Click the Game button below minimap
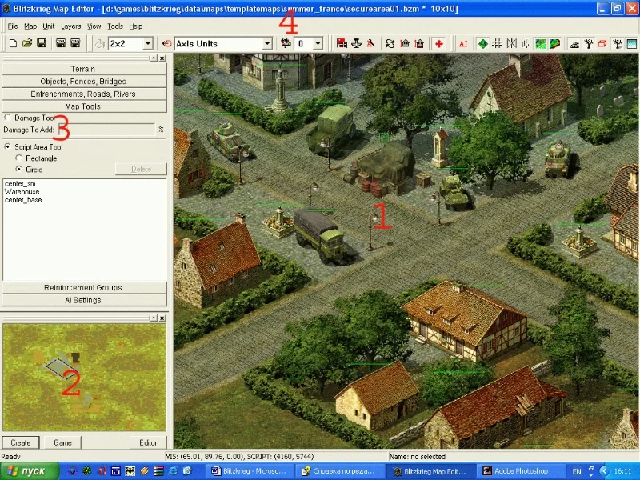The width and height of the screenshot is (640, 480). click(62, 442)
